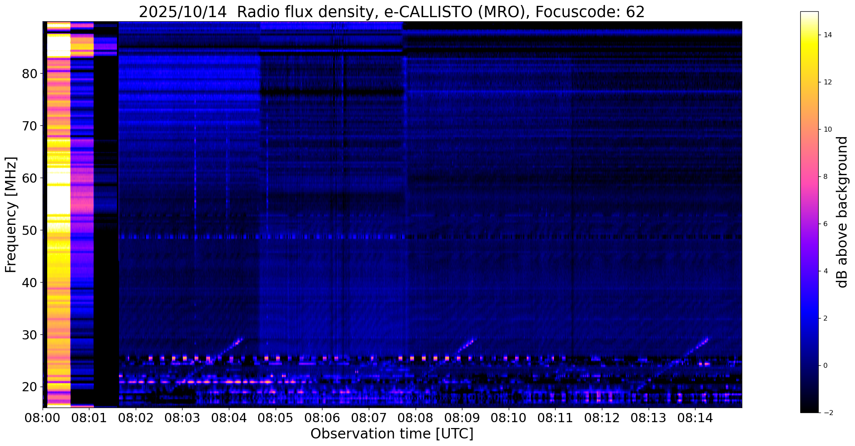The height and width of the screenshot is (446, 855).
Task: Click the 'Frequency [MHz]' axis label
Action: (11, 215)
